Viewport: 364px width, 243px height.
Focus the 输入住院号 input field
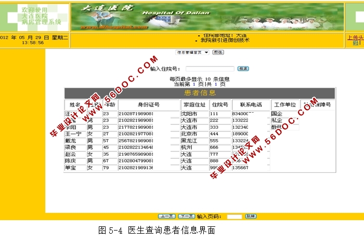pos(210,69)
